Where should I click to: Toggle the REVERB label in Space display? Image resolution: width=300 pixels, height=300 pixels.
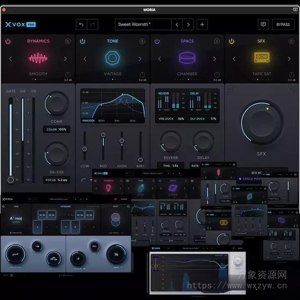[163, 93]
